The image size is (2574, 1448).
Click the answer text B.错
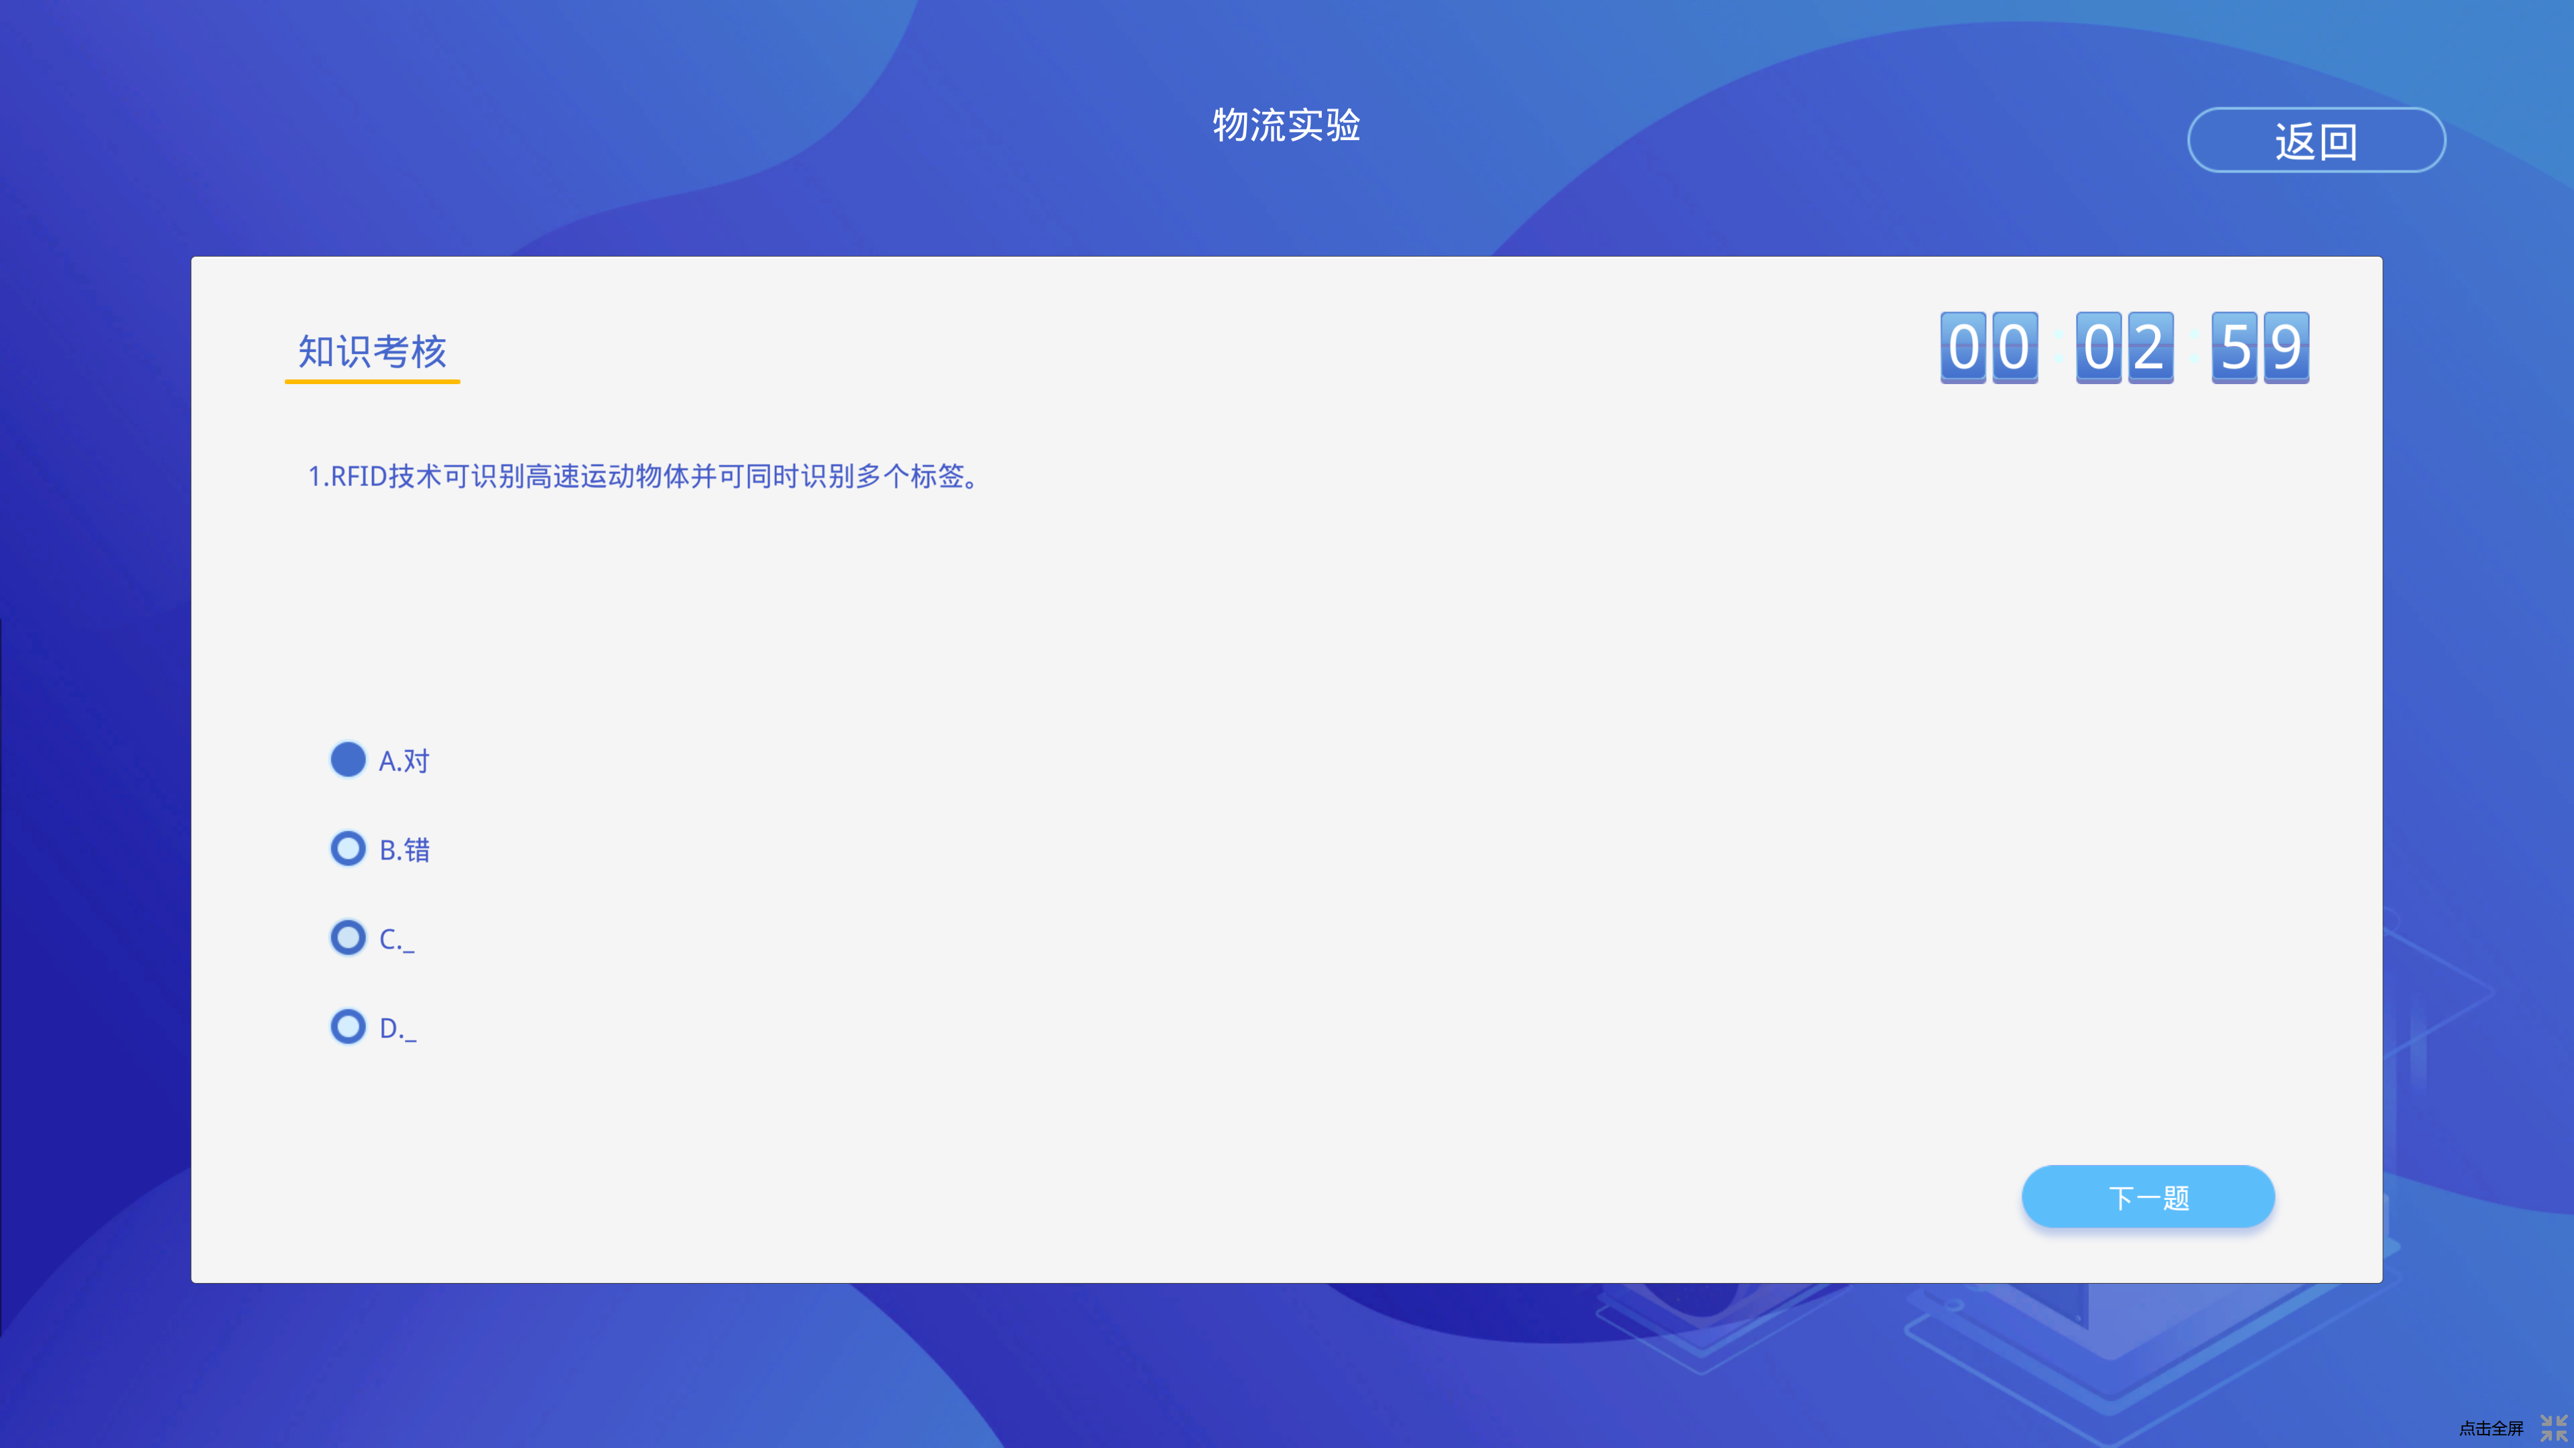[x=405, y=851]
